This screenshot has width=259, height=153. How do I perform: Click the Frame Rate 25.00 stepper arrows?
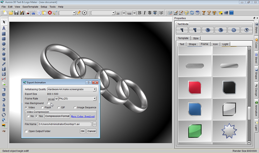pos(56,99)
